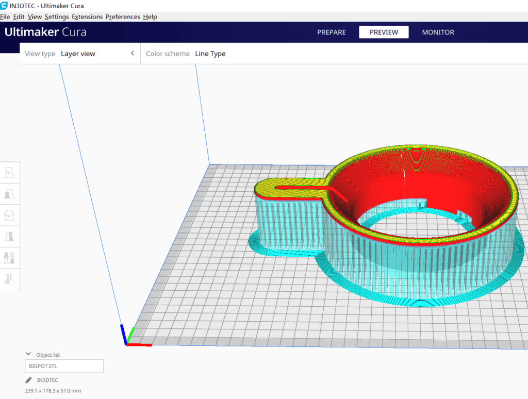Switch to the PREPARE tab
Viewport: 528px width, 399px height.
tap(331, 32)
